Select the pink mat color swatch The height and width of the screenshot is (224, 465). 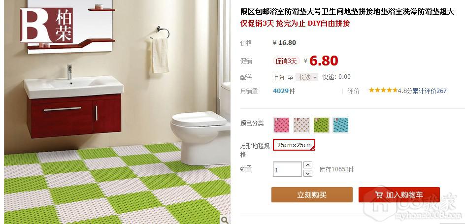282,125
